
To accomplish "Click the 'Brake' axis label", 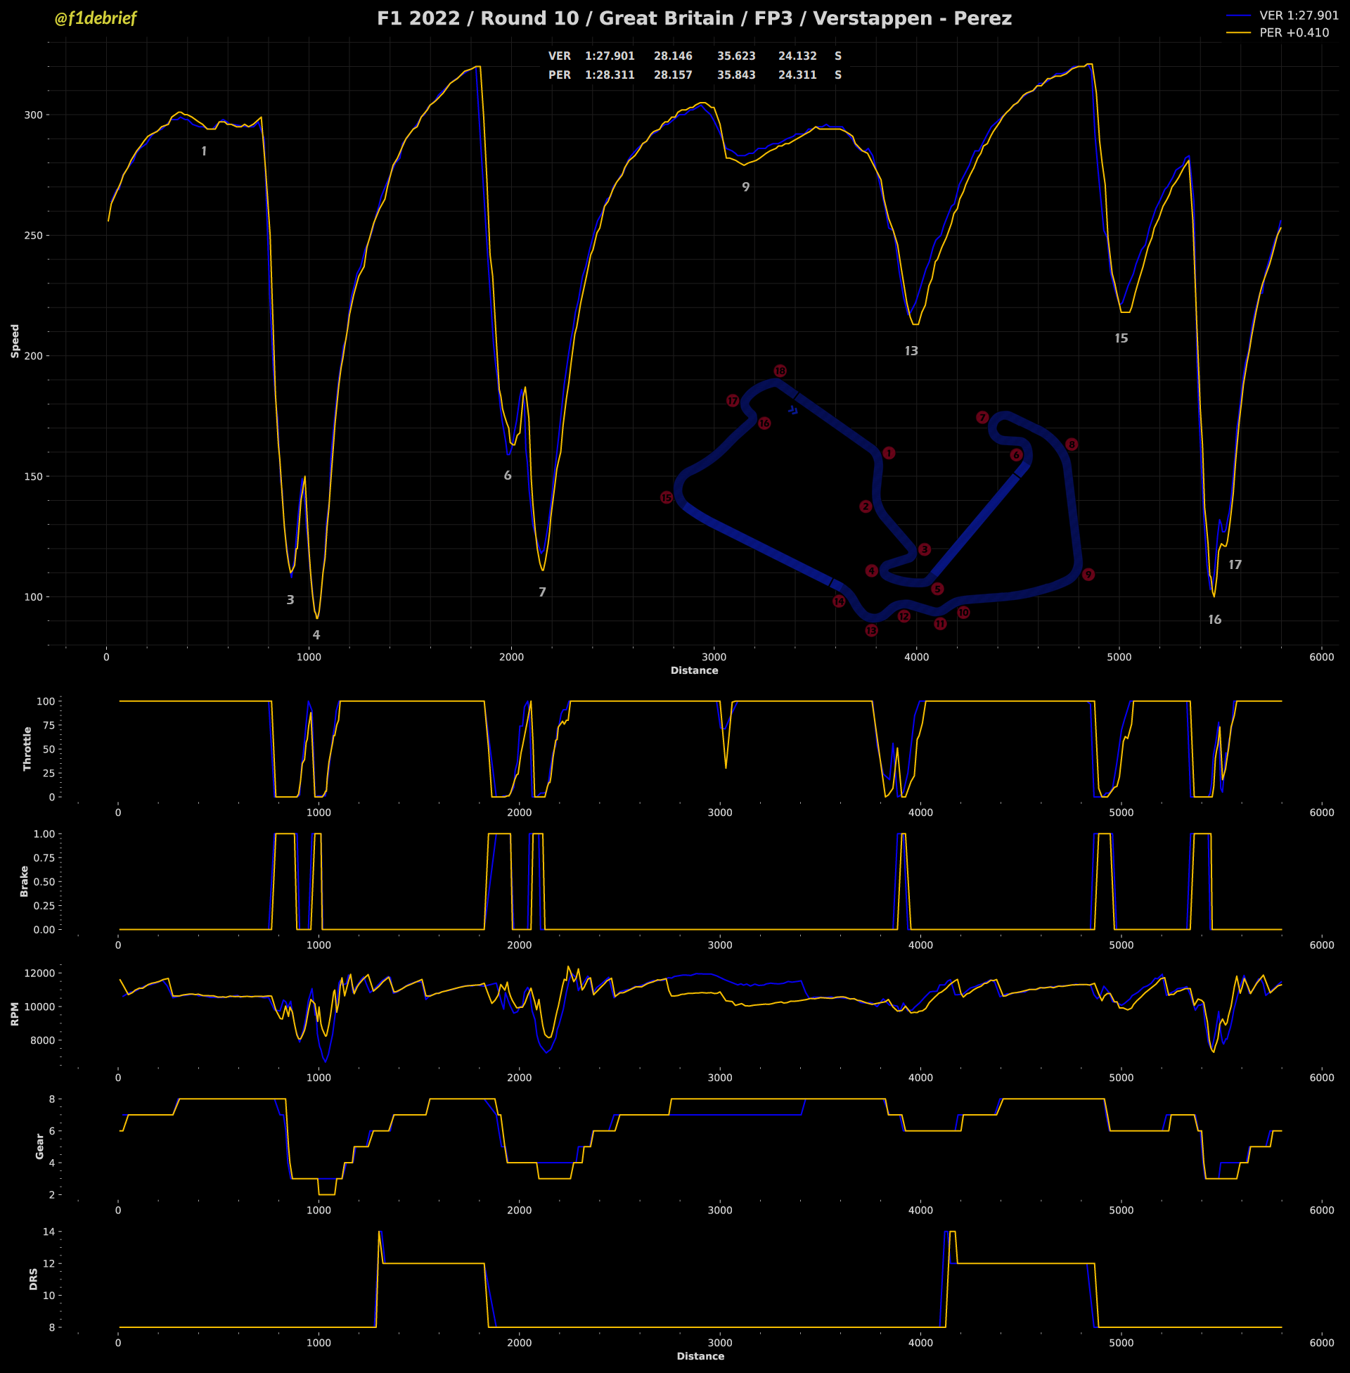I will pyautogui.click(x=24, y=881).
